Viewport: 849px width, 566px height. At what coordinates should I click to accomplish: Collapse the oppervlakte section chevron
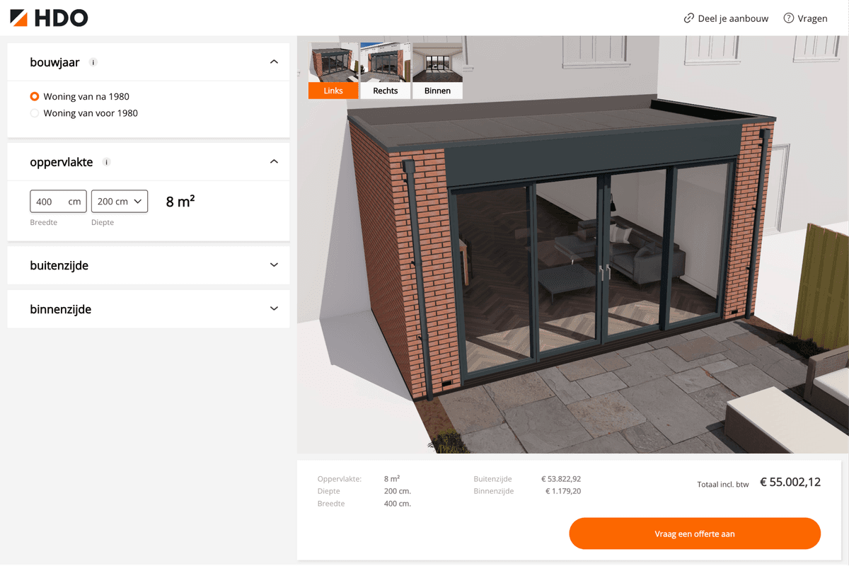(x=274, y=162)
